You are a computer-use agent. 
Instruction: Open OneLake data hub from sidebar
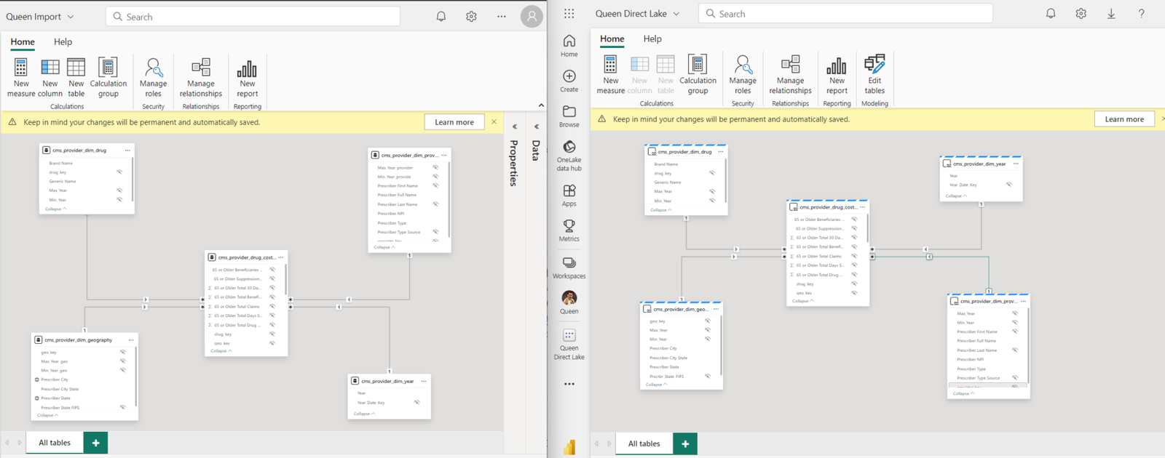click(569, 154)
